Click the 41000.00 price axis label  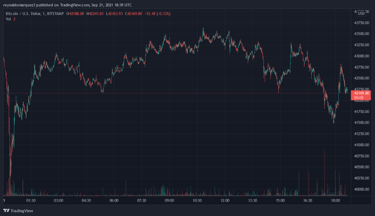[x=361, y=145]
